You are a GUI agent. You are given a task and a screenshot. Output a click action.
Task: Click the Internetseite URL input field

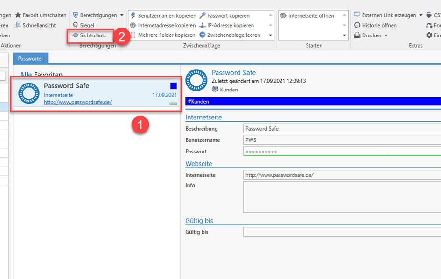(342, 175)
